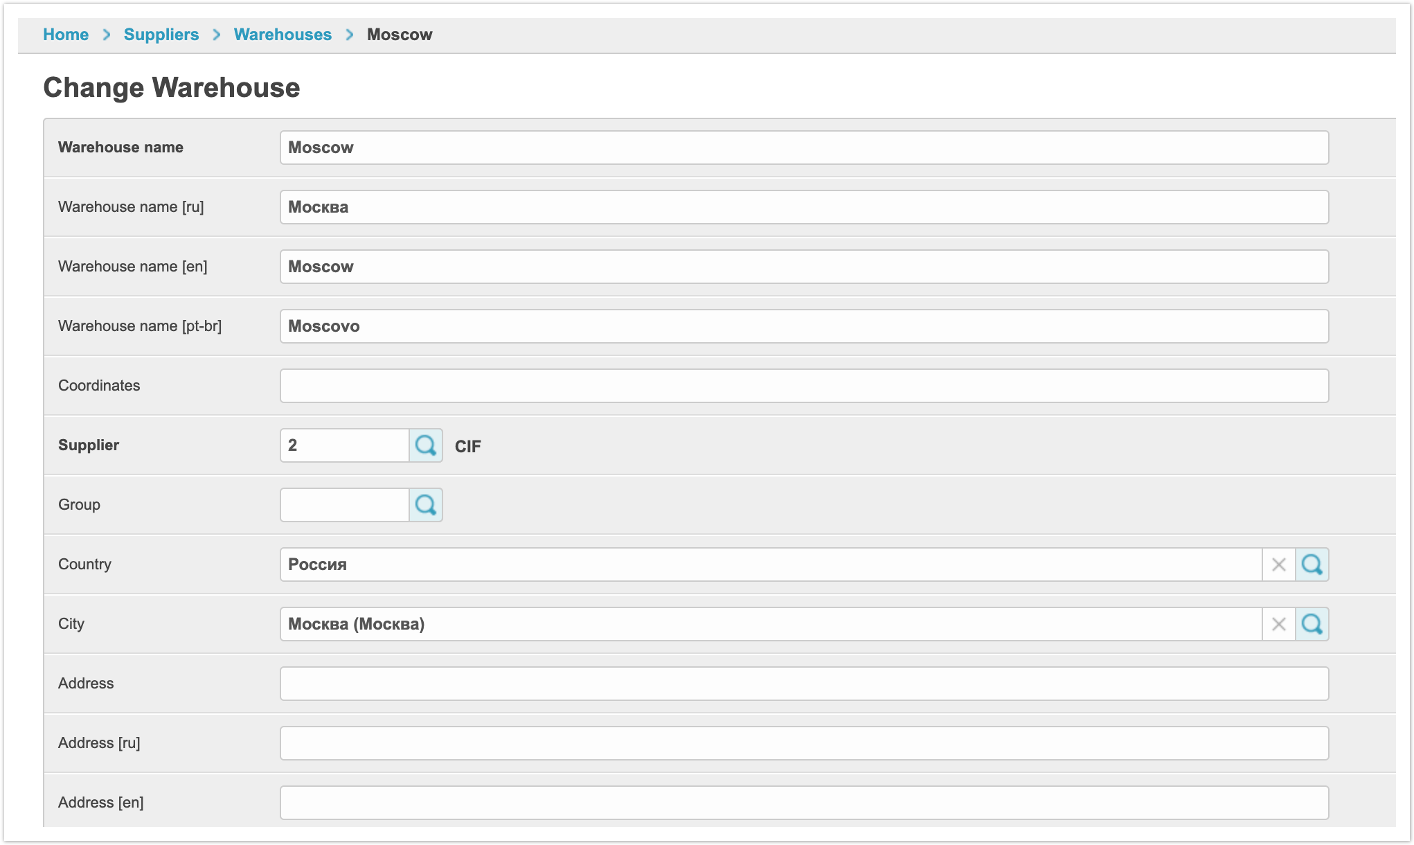Edit the Warehouse name [pt-br] field
This screenshot has width=1414, height=845.
803,326
